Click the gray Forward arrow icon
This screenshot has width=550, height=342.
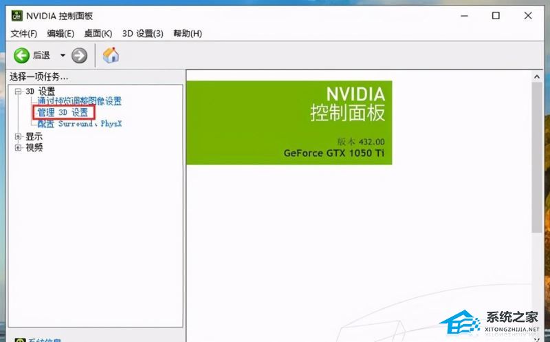point(79,56)
